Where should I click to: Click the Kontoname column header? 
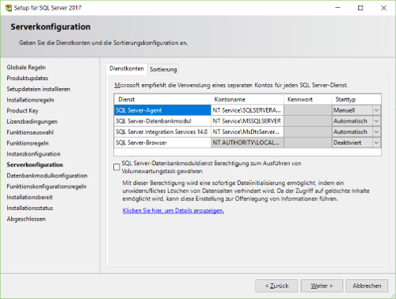click(x=247, y=99)
